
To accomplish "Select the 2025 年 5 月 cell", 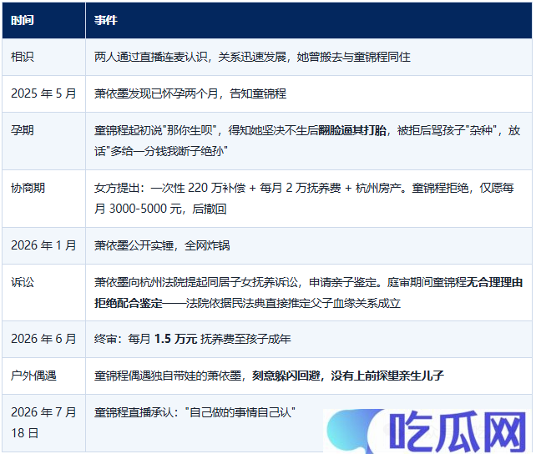I will point(43,93).
